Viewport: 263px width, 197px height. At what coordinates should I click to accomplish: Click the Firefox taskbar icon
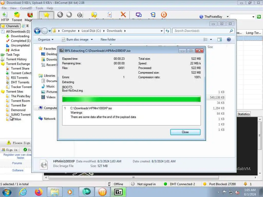[x=39, y=192]
